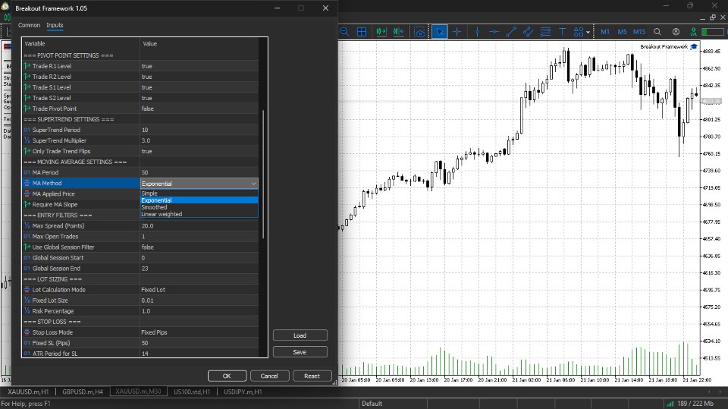Toggle chart shift icon
The width and height of the screenshot is (728, 409).
pos(398,32)
